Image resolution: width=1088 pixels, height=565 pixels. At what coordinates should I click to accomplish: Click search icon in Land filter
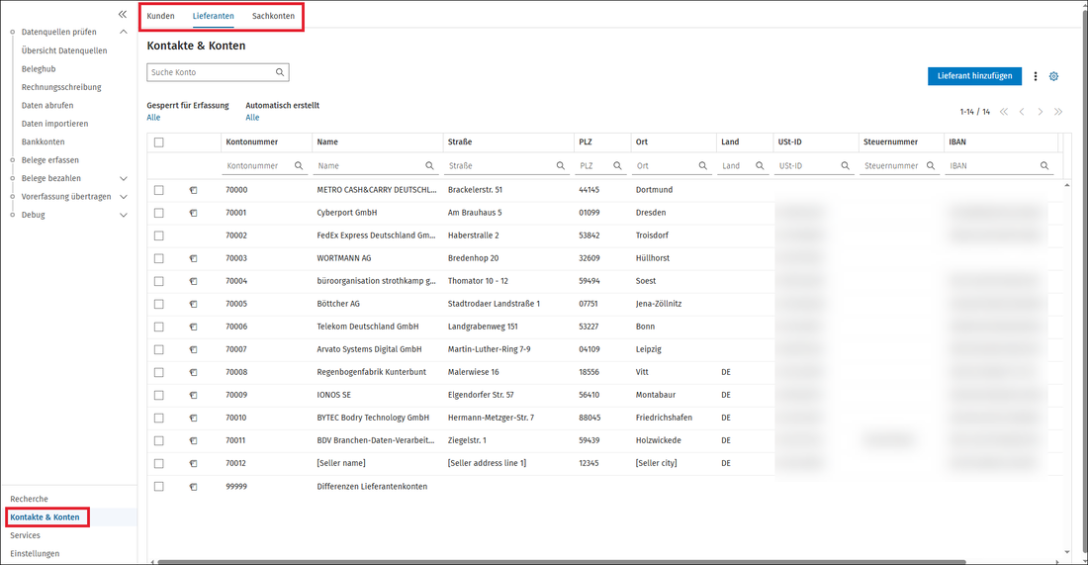click(760, 166)
